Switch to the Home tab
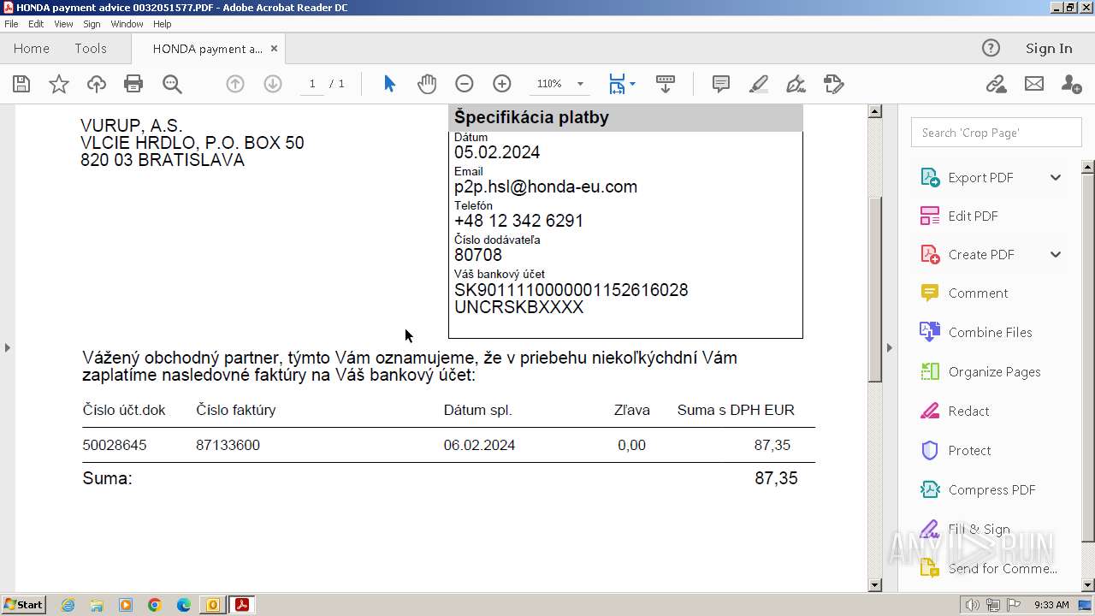1095x616 pixels. 32,48
